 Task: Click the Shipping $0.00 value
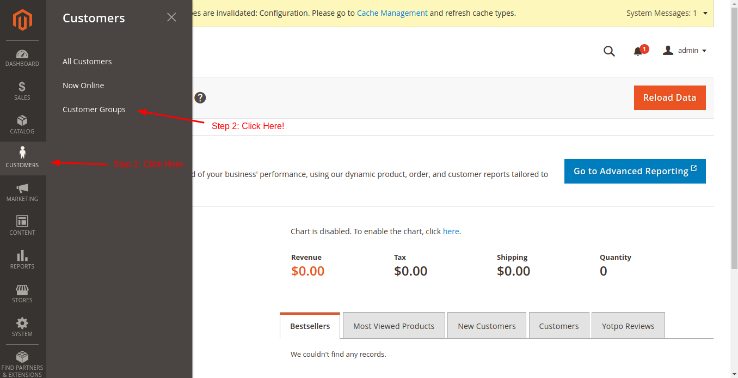click(514, 271)
